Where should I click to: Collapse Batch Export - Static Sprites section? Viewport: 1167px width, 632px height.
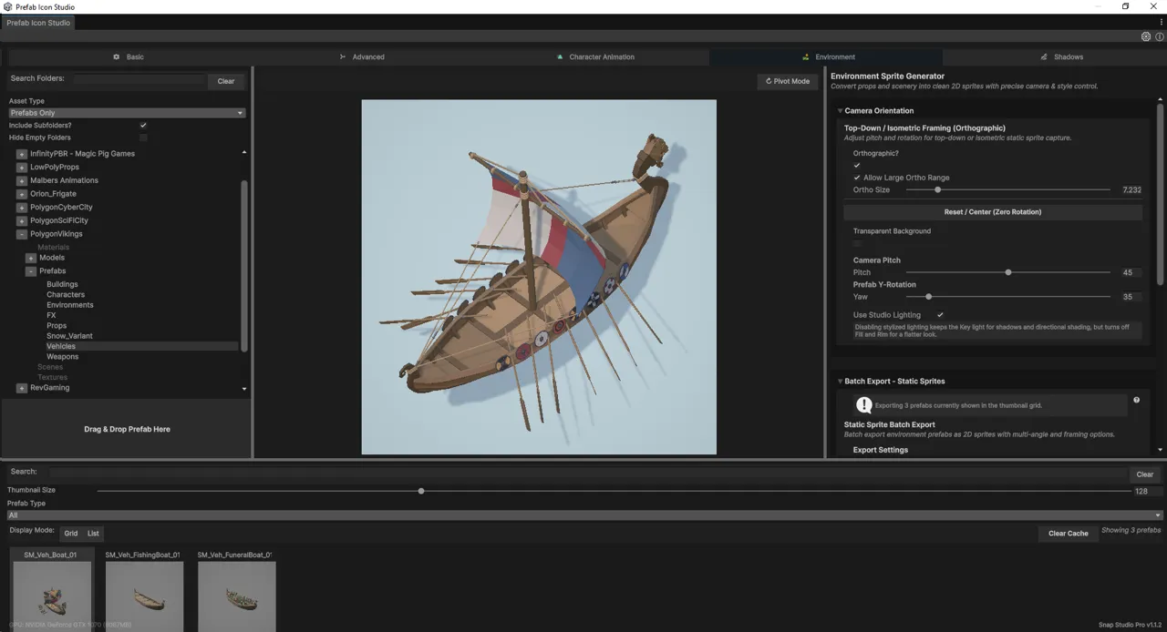click(840, 382)
